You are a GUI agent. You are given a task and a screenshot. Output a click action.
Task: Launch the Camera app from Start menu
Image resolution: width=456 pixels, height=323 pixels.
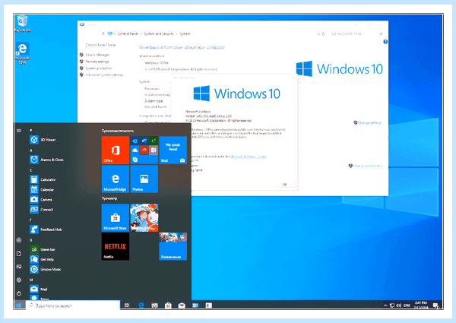click(x=41, y=199)
